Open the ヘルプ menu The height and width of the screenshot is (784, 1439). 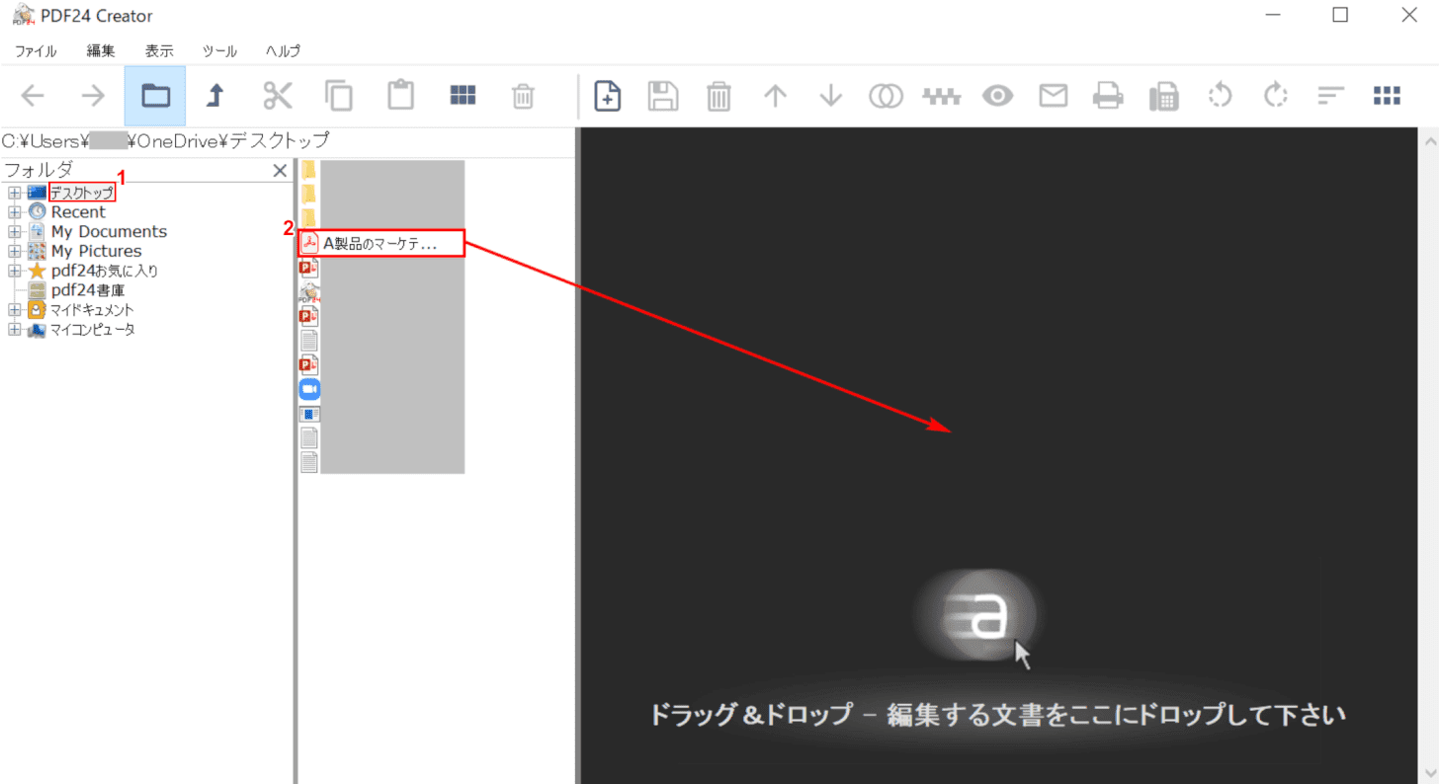284,51
